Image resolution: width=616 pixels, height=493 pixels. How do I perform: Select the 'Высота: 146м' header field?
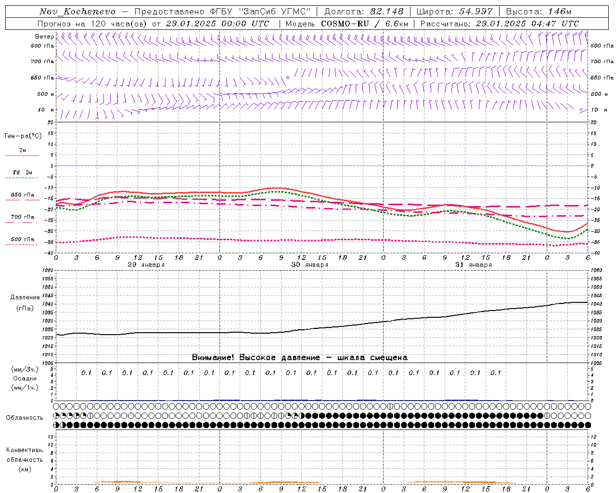(539, 12)
